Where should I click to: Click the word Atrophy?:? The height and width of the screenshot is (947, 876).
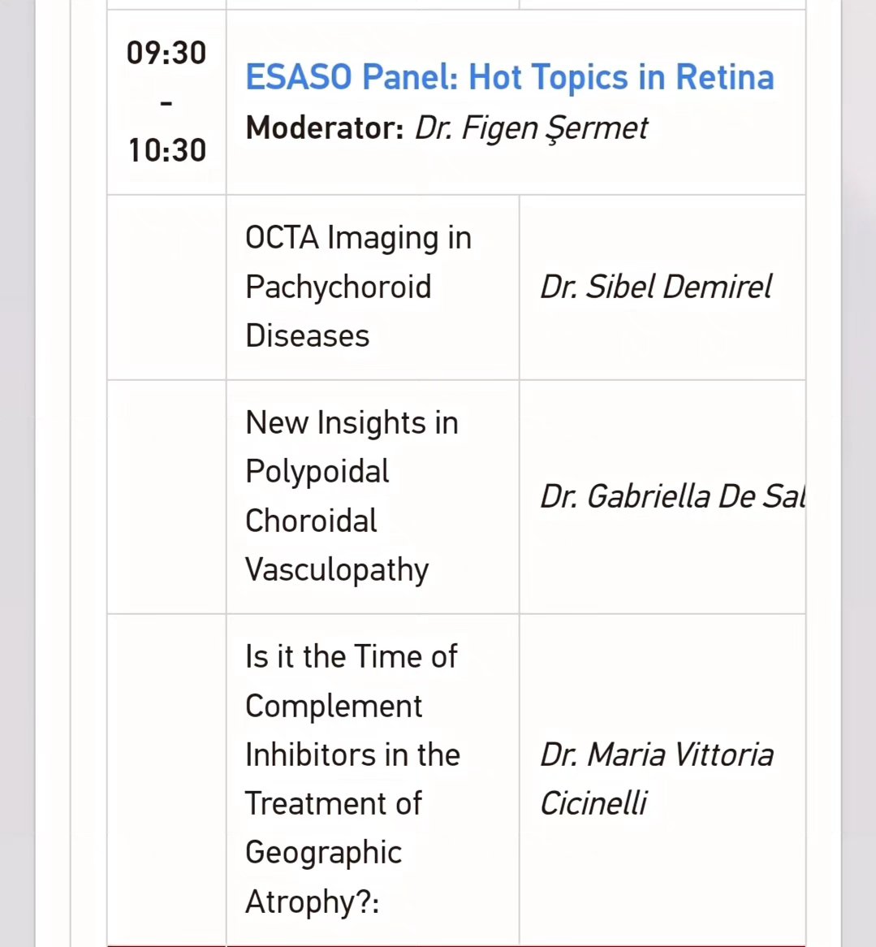(x=312, y=903)
